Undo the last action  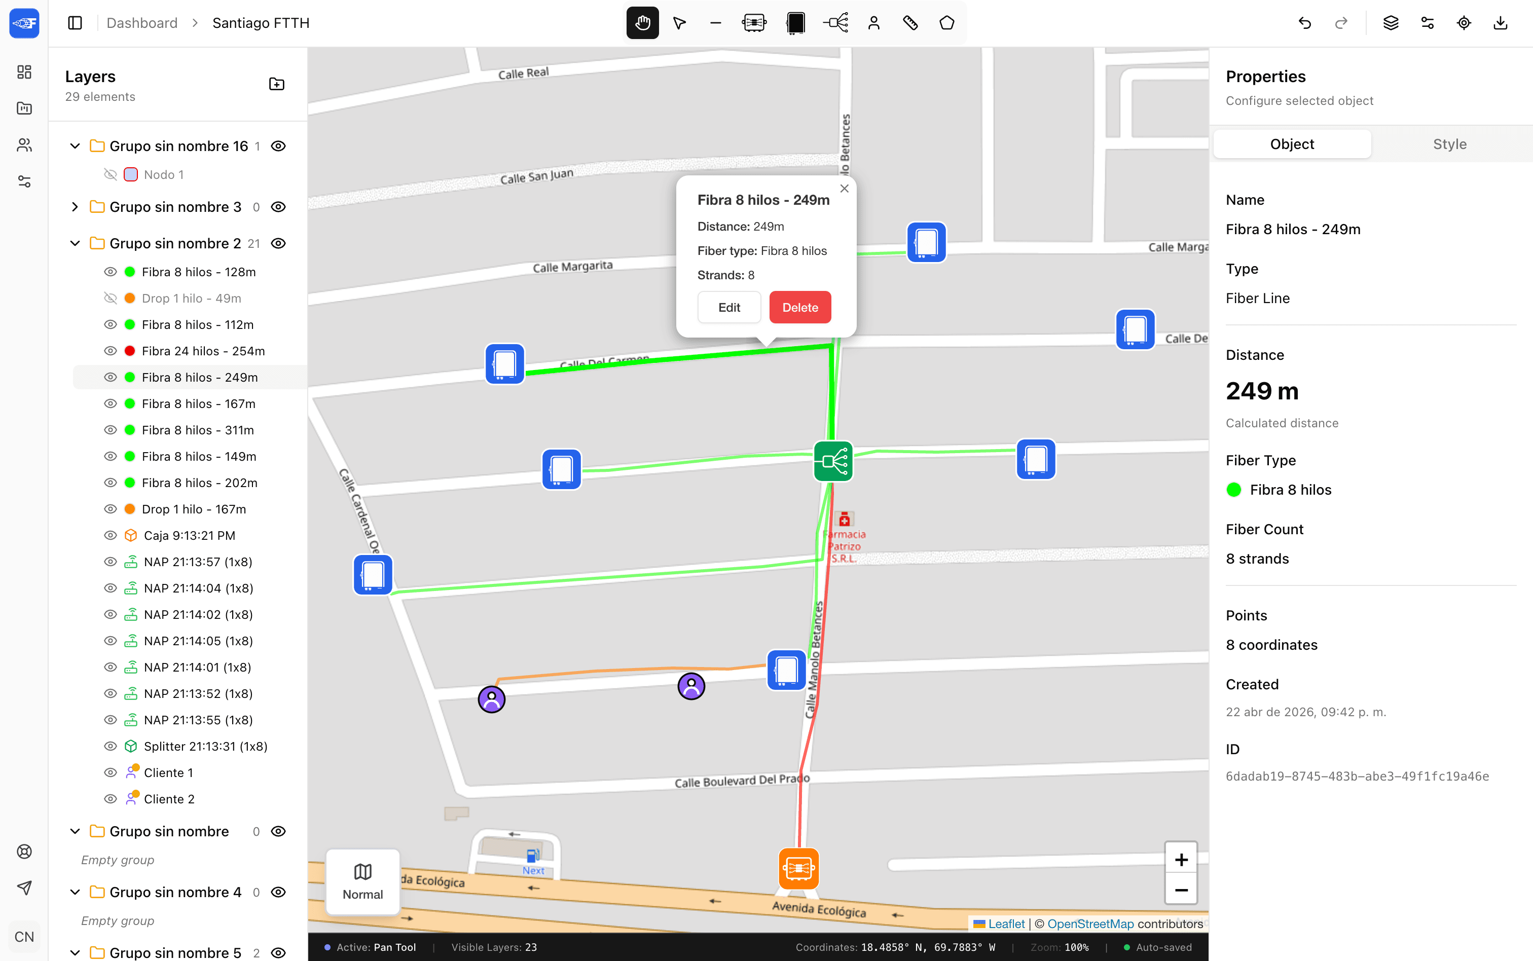coord(1304,23)
